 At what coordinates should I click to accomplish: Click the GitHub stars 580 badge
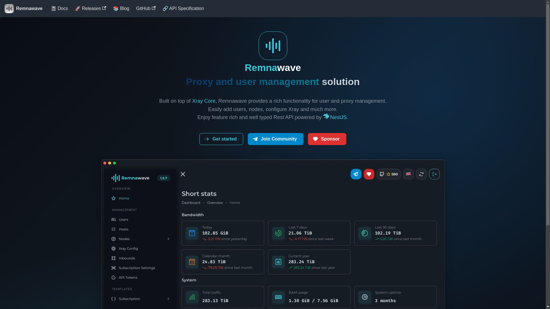pyautogui.click(x=388, y=174)
